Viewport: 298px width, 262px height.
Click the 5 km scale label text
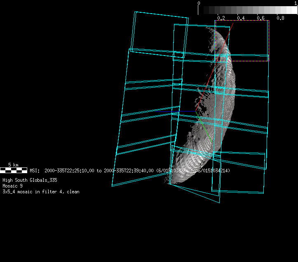click(13, 165)
